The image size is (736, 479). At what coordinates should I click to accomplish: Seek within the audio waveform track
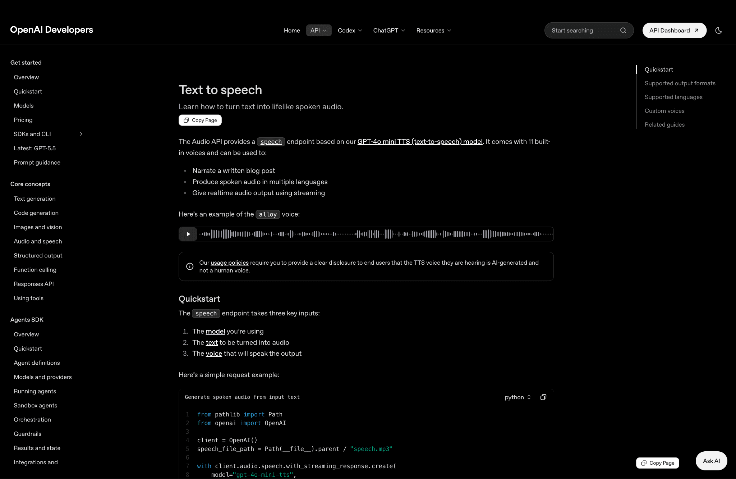click(375, 234)
